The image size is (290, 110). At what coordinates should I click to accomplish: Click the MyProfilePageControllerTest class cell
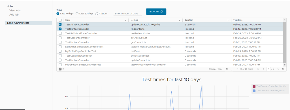tap(81, 51)
